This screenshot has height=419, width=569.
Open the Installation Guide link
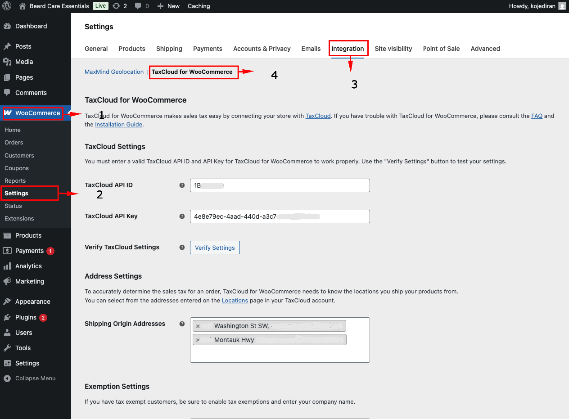pyautogui.click(x=119, y=124)
